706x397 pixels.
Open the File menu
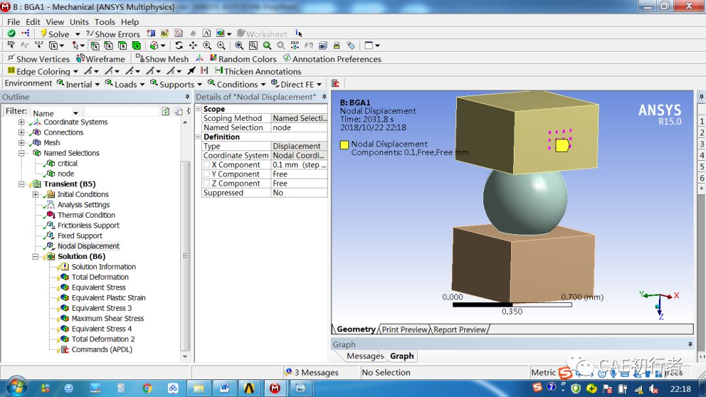[13, 22]
